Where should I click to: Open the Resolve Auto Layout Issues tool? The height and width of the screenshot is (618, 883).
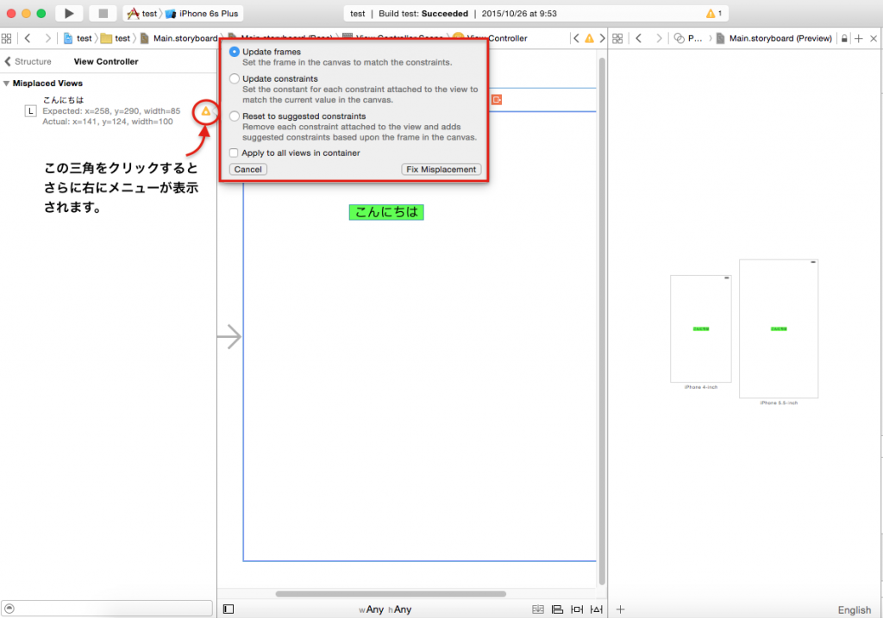[x=596, y=609]
